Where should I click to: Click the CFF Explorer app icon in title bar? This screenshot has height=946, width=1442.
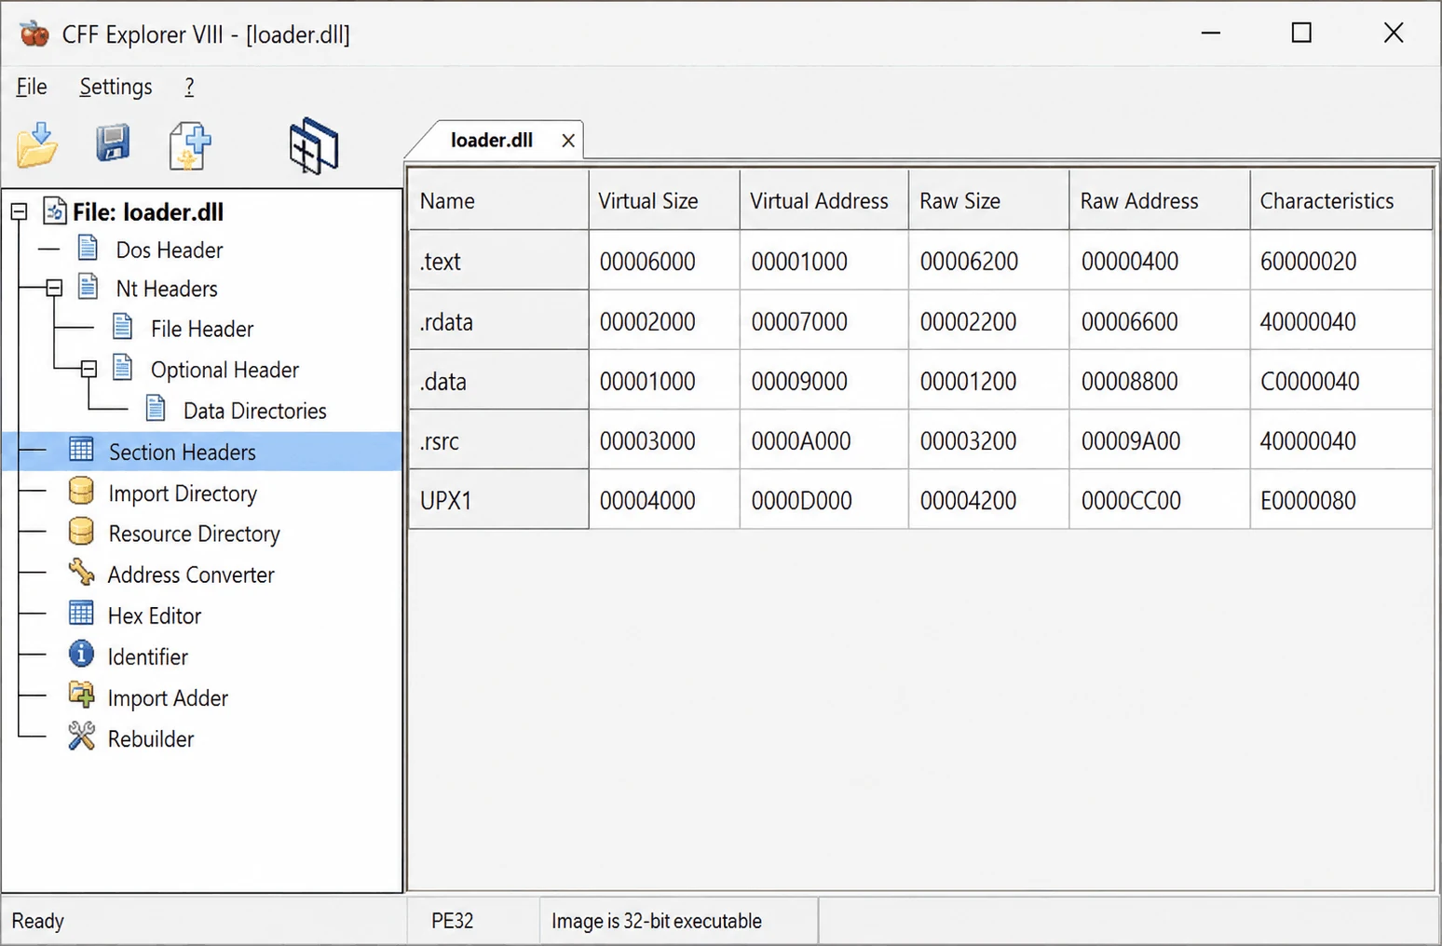[x=34, y=34]
